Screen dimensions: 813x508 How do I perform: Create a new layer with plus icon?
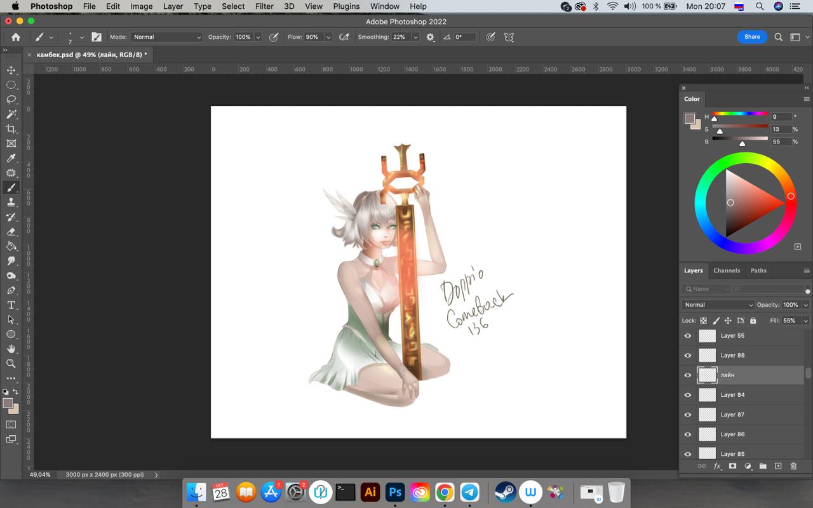[x=777, y=466]
